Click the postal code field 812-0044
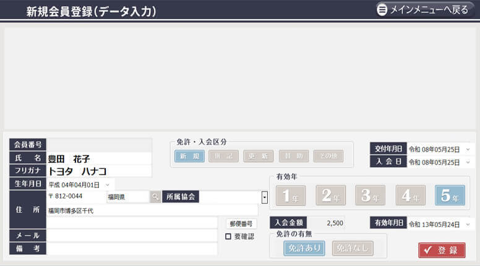 [76, 196]
